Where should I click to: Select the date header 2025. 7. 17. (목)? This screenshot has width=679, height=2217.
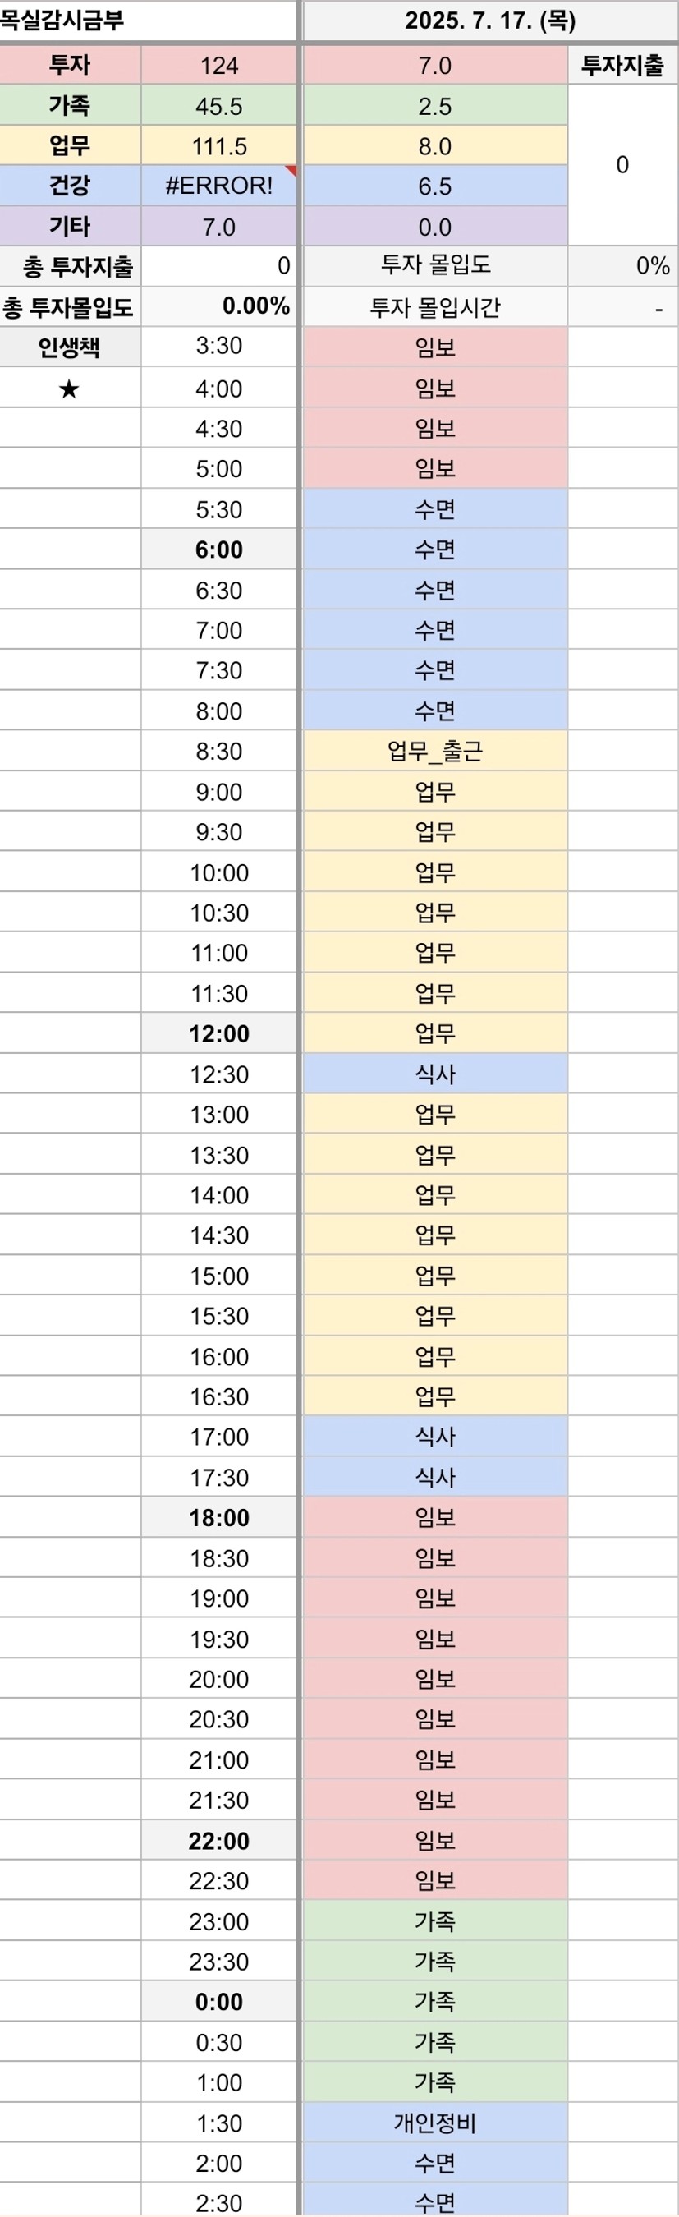point(490,21)
